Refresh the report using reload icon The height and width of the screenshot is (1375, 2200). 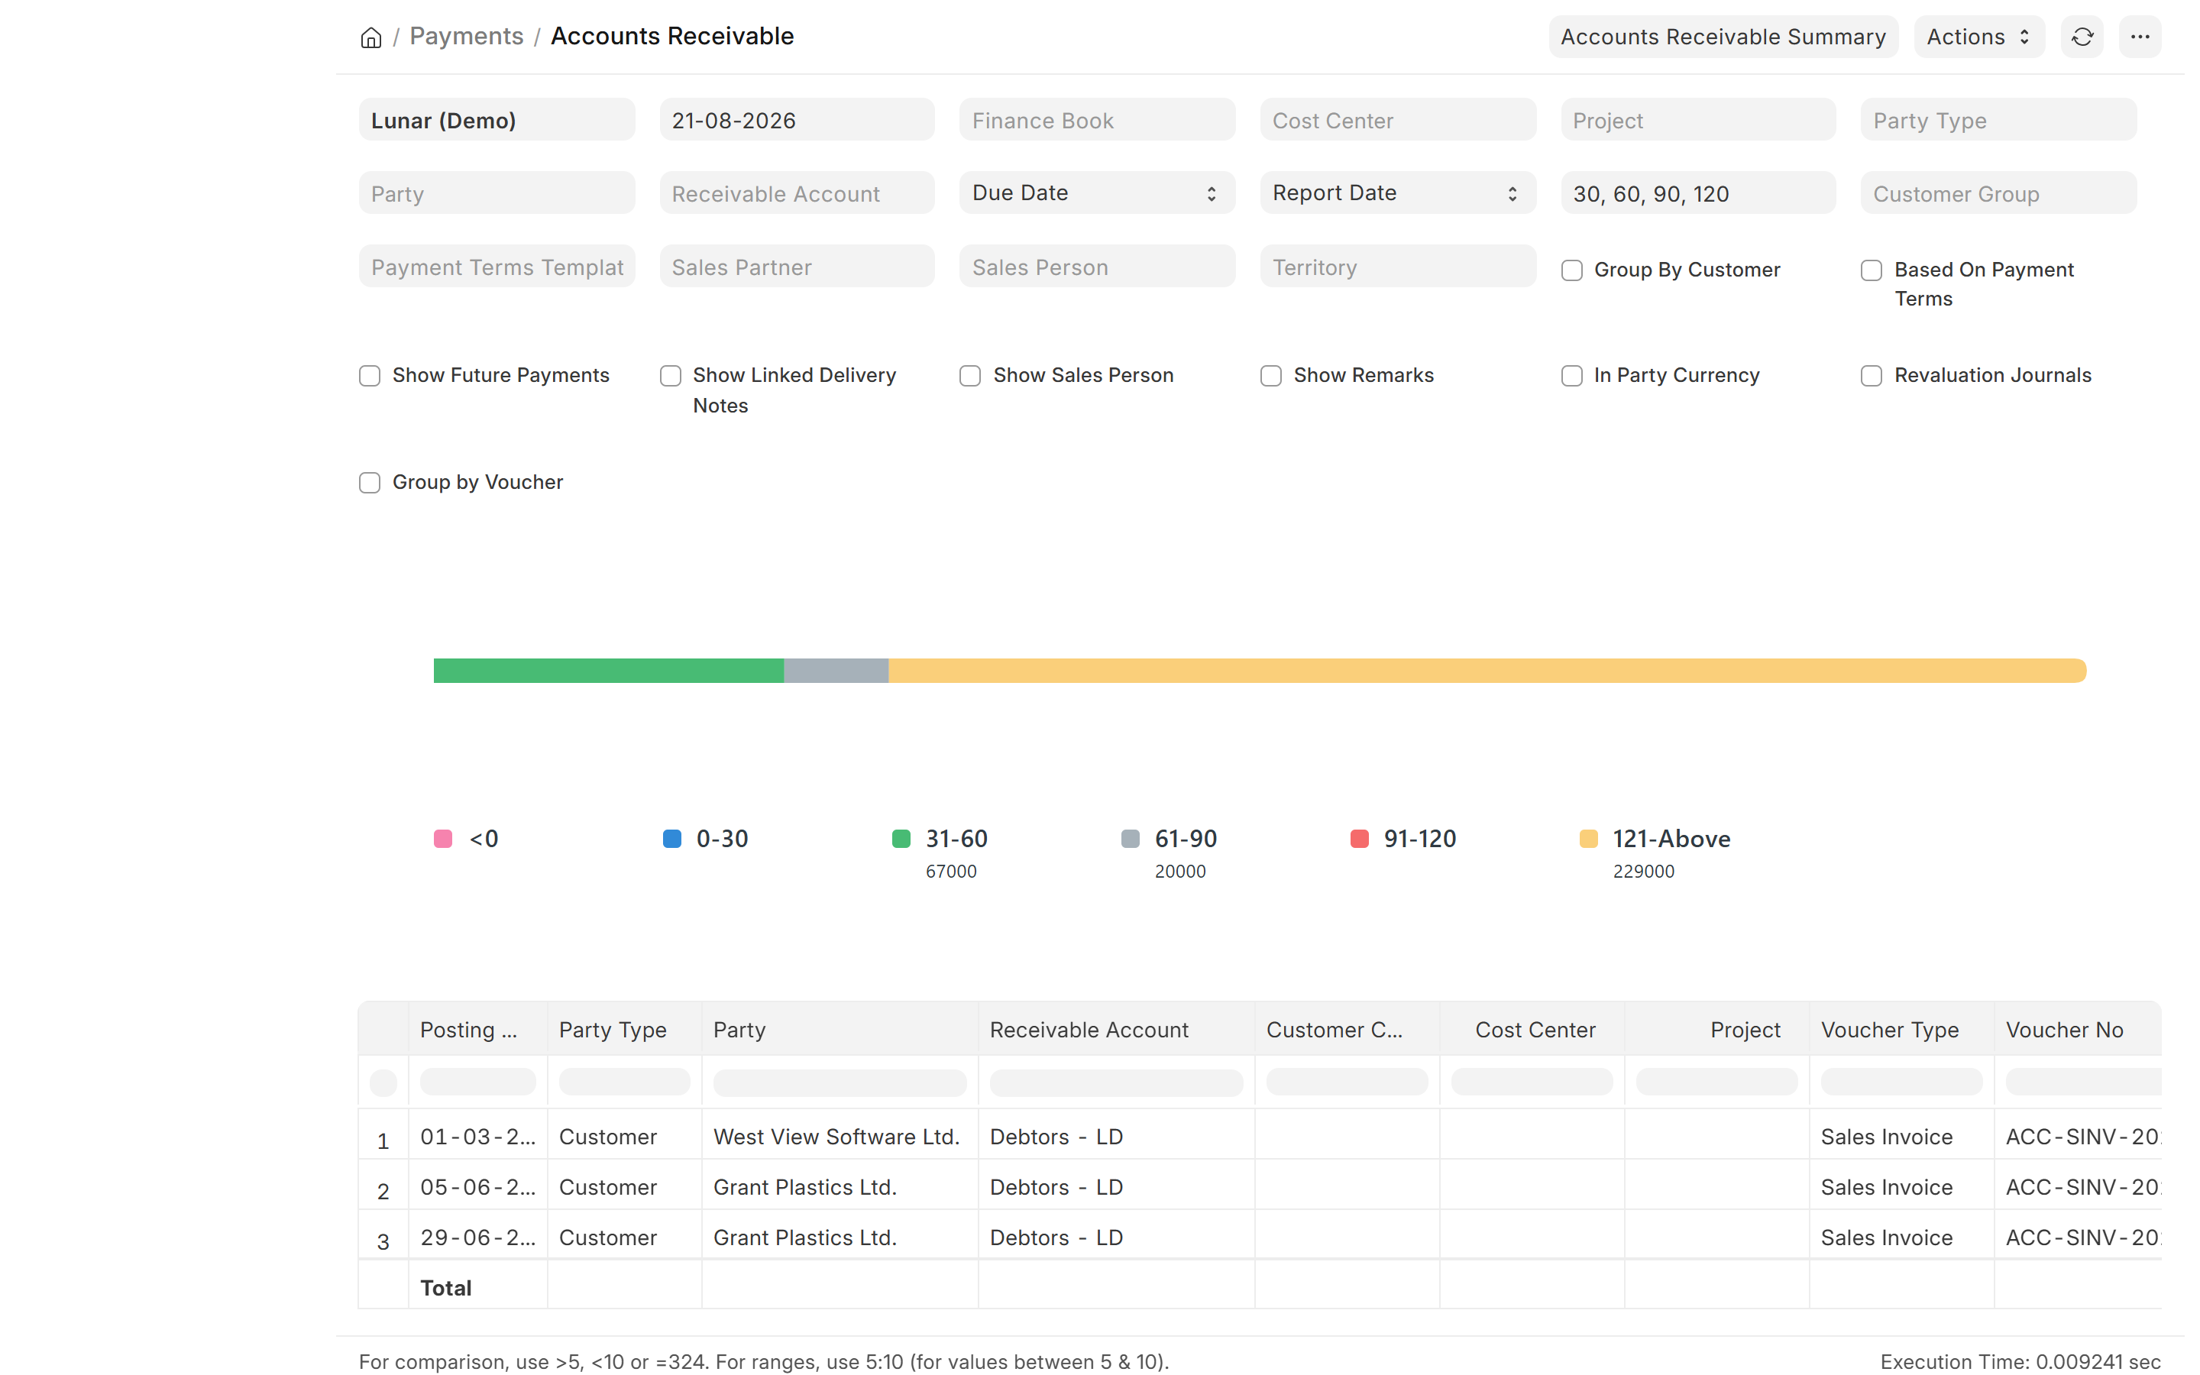(2082, 37)
